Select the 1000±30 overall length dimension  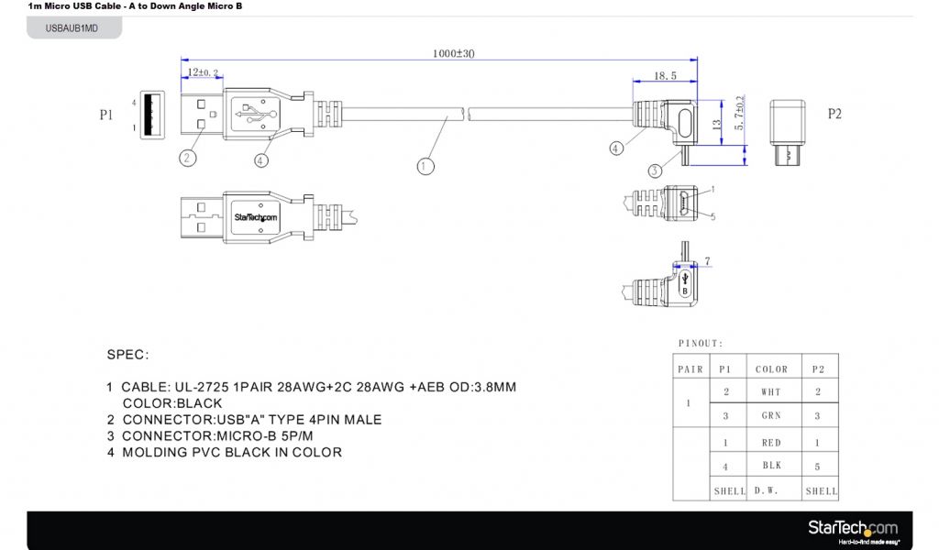click(x=453, y=54)
